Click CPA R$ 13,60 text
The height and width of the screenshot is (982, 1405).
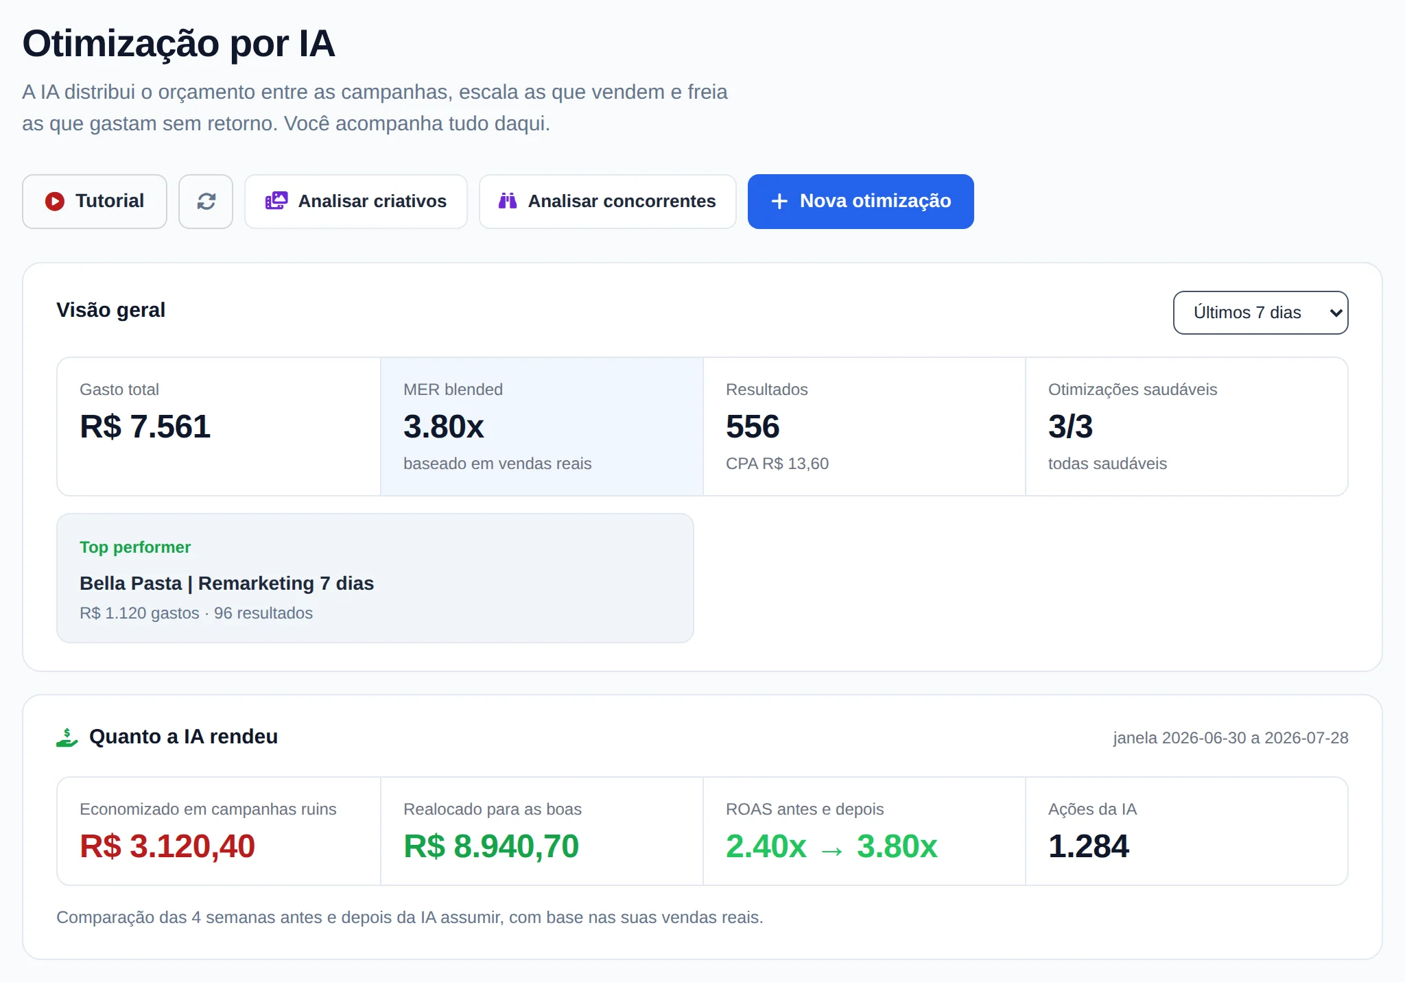(x=777, y=464)
